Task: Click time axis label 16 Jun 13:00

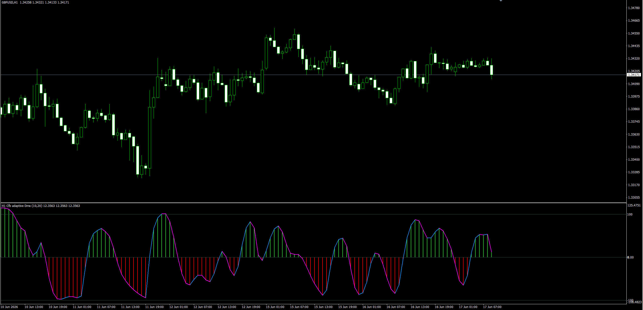Action: click(420, 307)
